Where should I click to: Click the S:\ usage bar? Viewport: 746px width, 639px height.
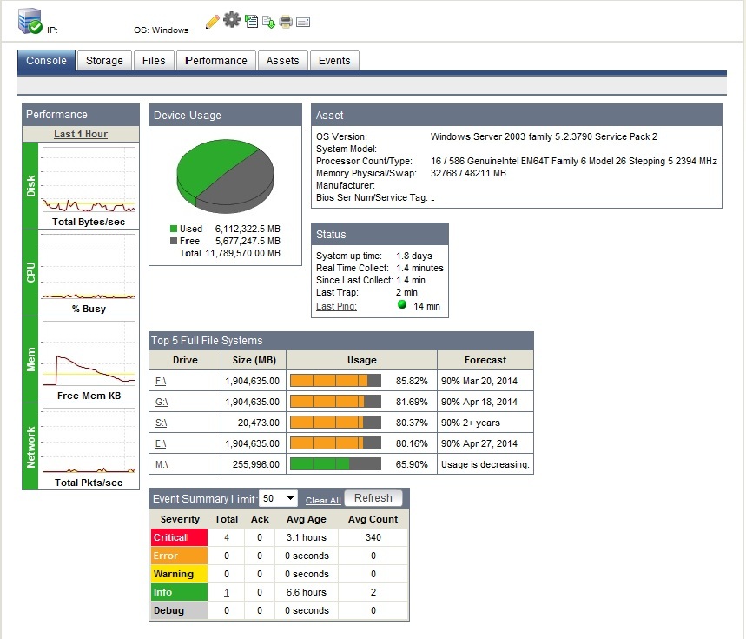coord(335,422)
